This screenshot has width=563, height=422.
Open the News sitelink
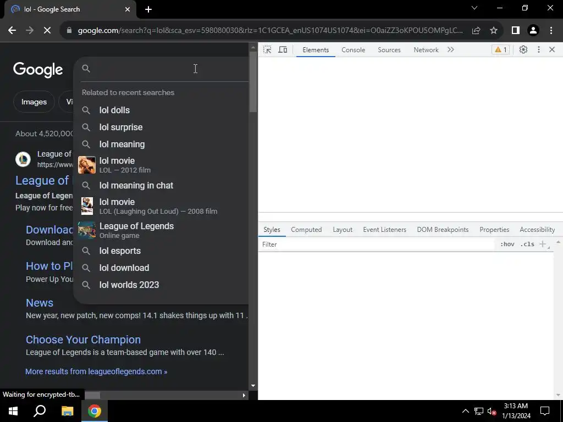click(x=40, y=303)
